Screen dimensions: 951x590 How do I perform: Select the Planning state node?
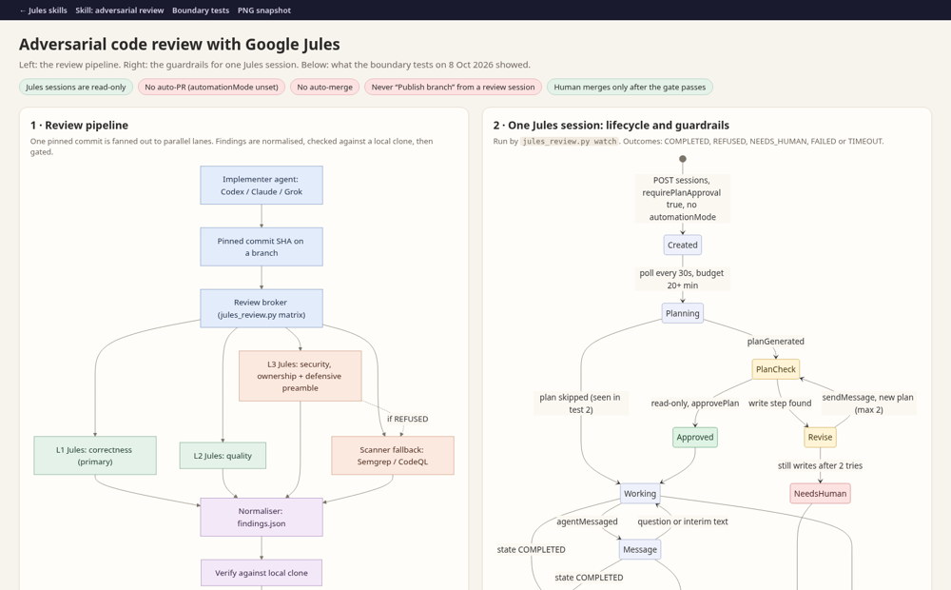click(x=682, y=313)
